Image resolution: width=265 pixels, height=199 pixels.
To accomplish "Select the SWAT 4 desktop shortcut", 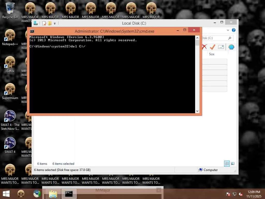I will tap(10, 145).
